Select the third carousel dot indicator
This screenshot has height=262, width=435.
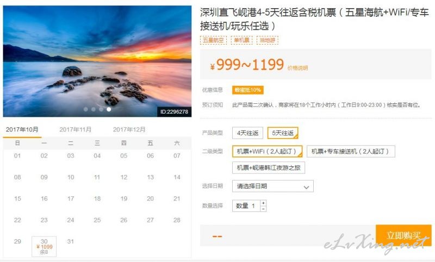click(x=101, y=109)
